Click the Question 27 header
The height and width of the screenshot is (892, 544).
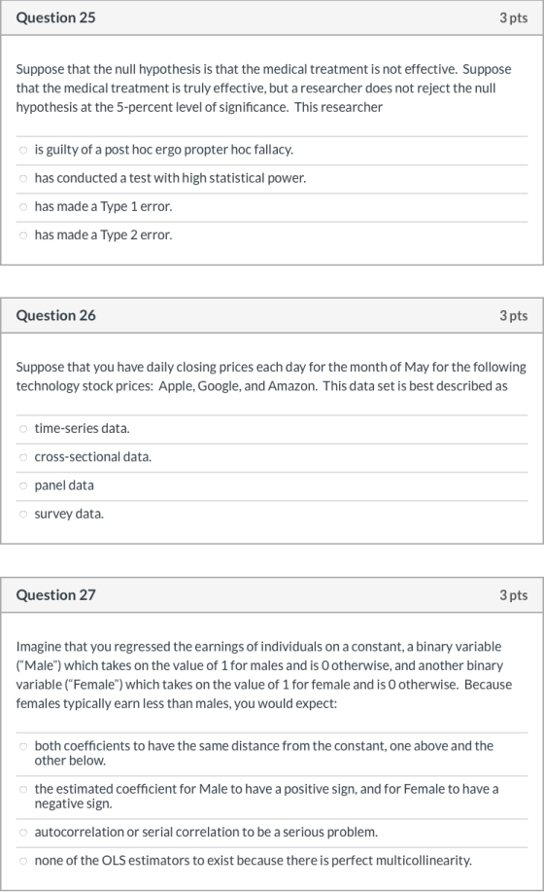55,595
